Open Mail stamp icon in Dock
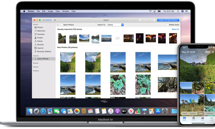215x129 pixels. pos(50,111)
